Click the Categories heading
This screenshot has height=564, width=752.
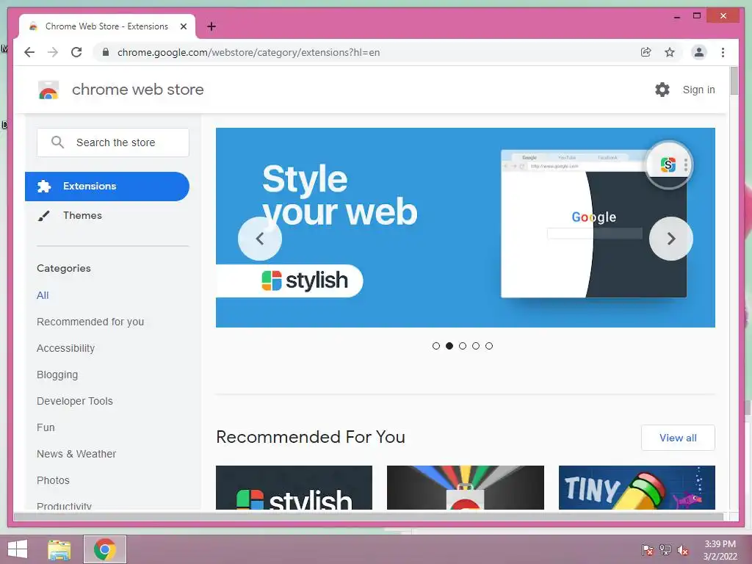click(x=64, y=269)
